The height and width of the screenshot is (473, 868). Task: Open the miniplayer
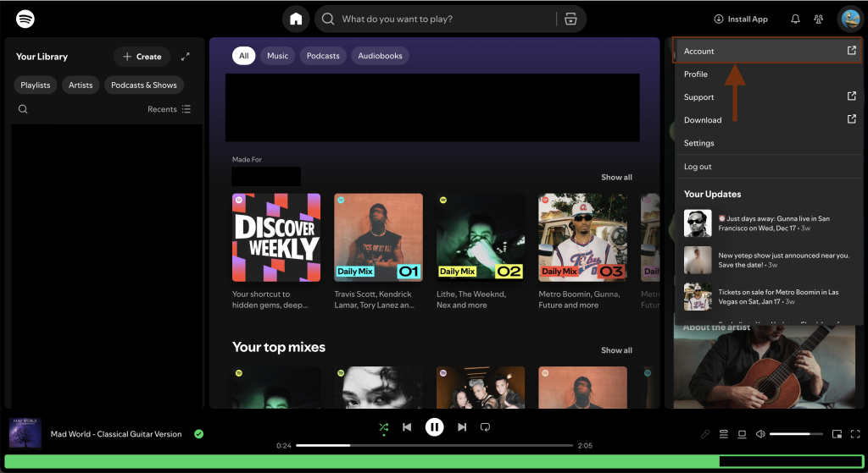(837, 434)
